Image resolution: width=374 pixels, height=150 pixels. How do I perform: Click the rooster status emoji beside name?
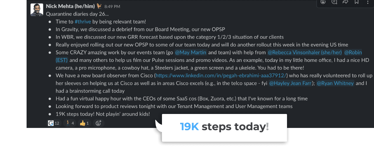click(x=99, y=6)
